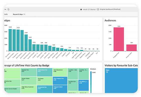Select the Men Products Fan blue tile
Image resolution: width=141 pixels, height=97 pixels.
pyautogui.click(x=60, y=81)
